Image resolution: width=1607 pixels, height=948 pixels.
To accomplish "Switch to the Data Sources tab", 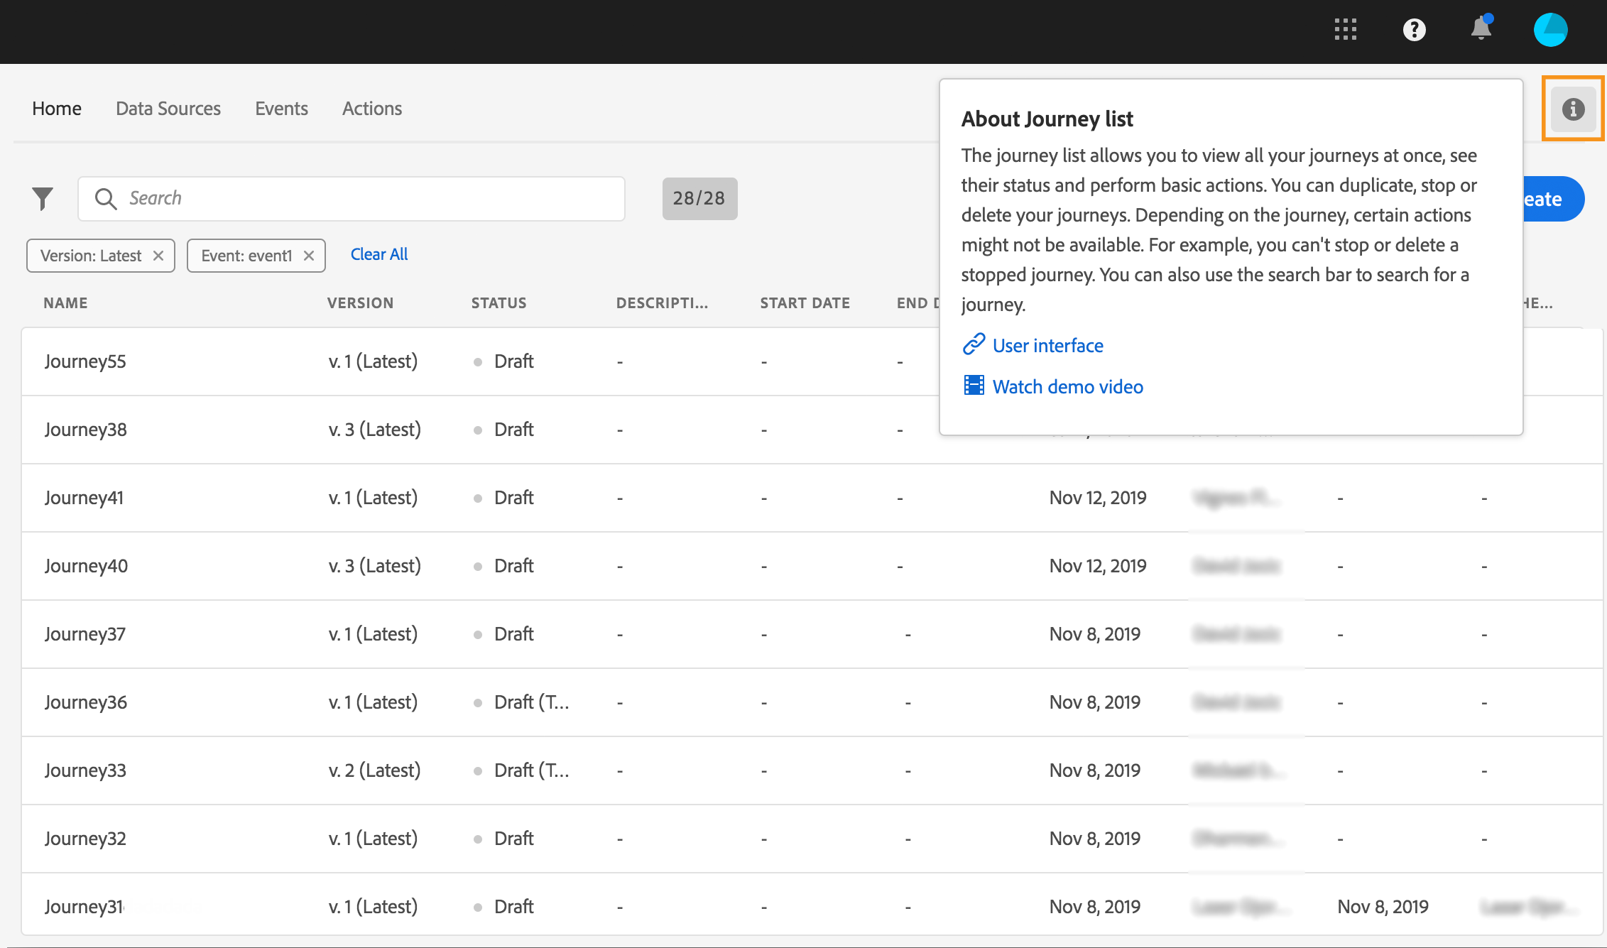I will coord(168,109).
